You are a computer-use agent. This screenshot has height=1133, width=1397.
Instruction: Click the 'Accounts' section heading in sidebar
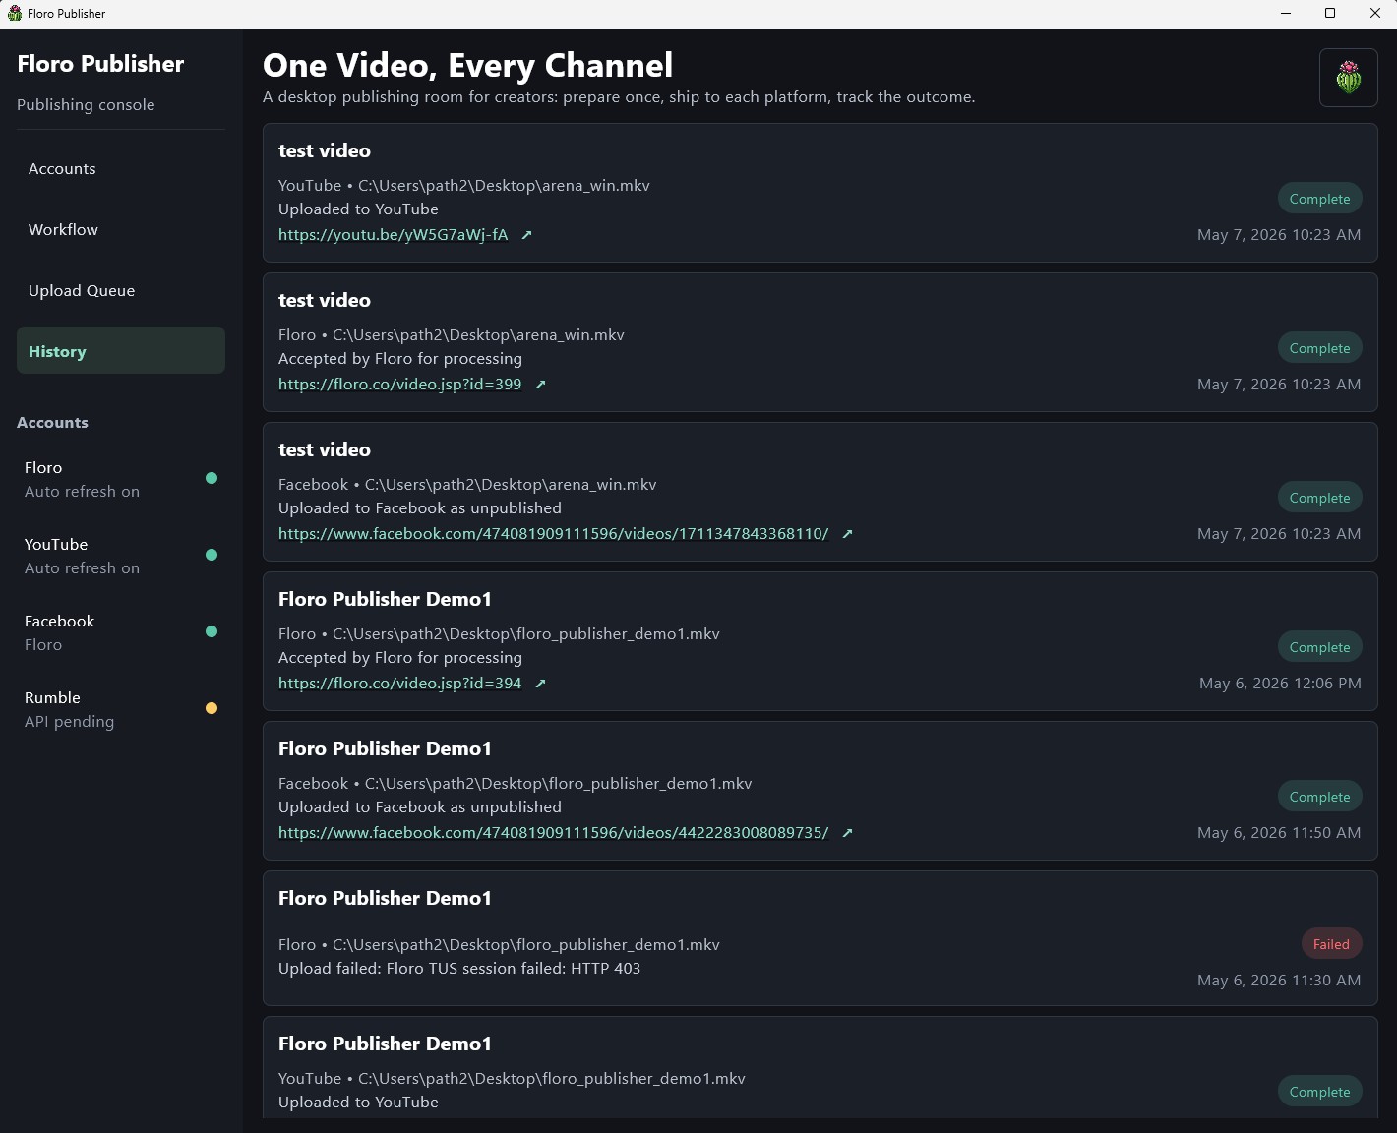[x=52, y=423]
